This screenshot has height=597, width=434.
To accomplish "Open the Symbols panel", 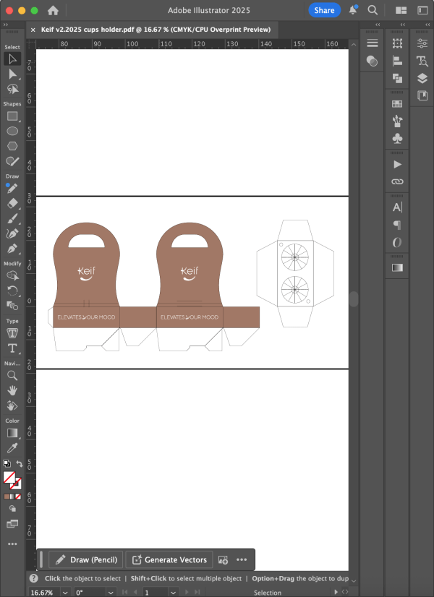I will (x=397, y=137).
